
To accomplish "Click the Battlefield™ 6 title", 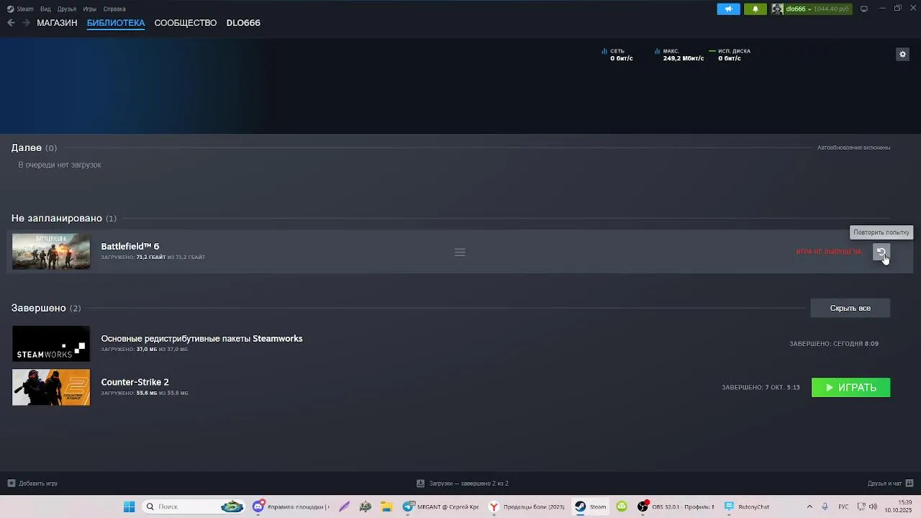I will tap(130, 246).
